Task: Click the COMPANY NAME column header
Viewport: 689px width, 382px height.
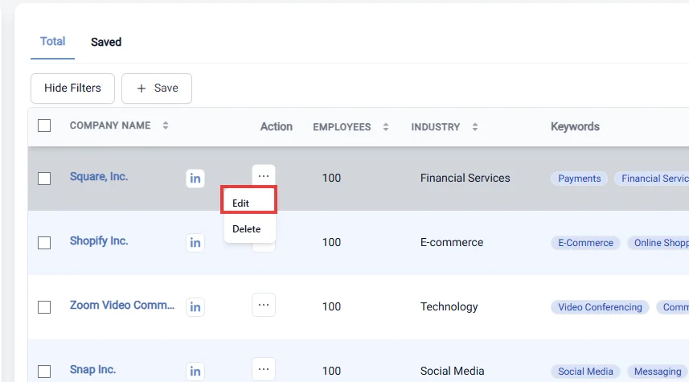Action: click(110, 125)
